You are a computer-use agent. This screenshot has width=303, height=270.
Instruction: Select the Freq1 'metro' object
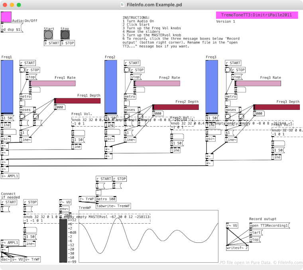26,97
